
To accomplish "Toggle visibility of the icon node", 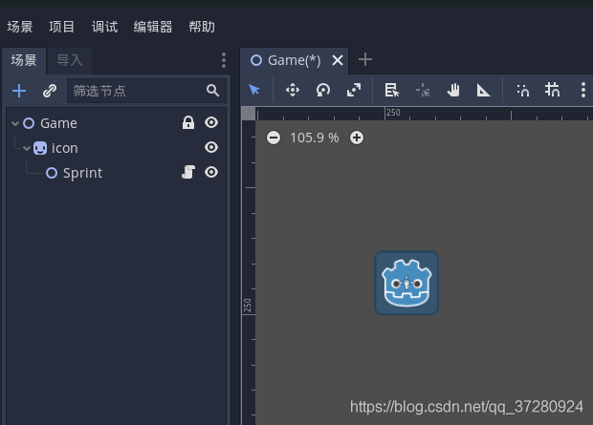I will coord(211,147).
